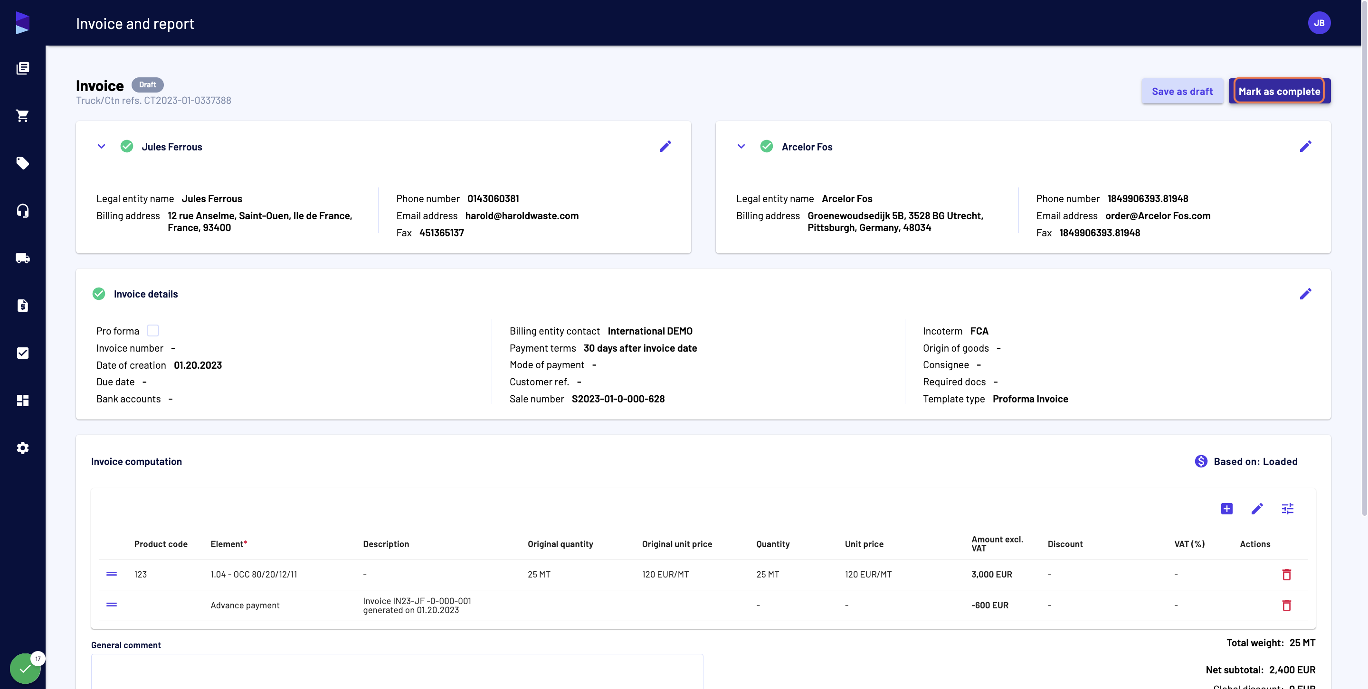This screenshot has width=1368, height=689.
Task: Open column tuning sliders icon in computation table
Action: pos(1287,509)
